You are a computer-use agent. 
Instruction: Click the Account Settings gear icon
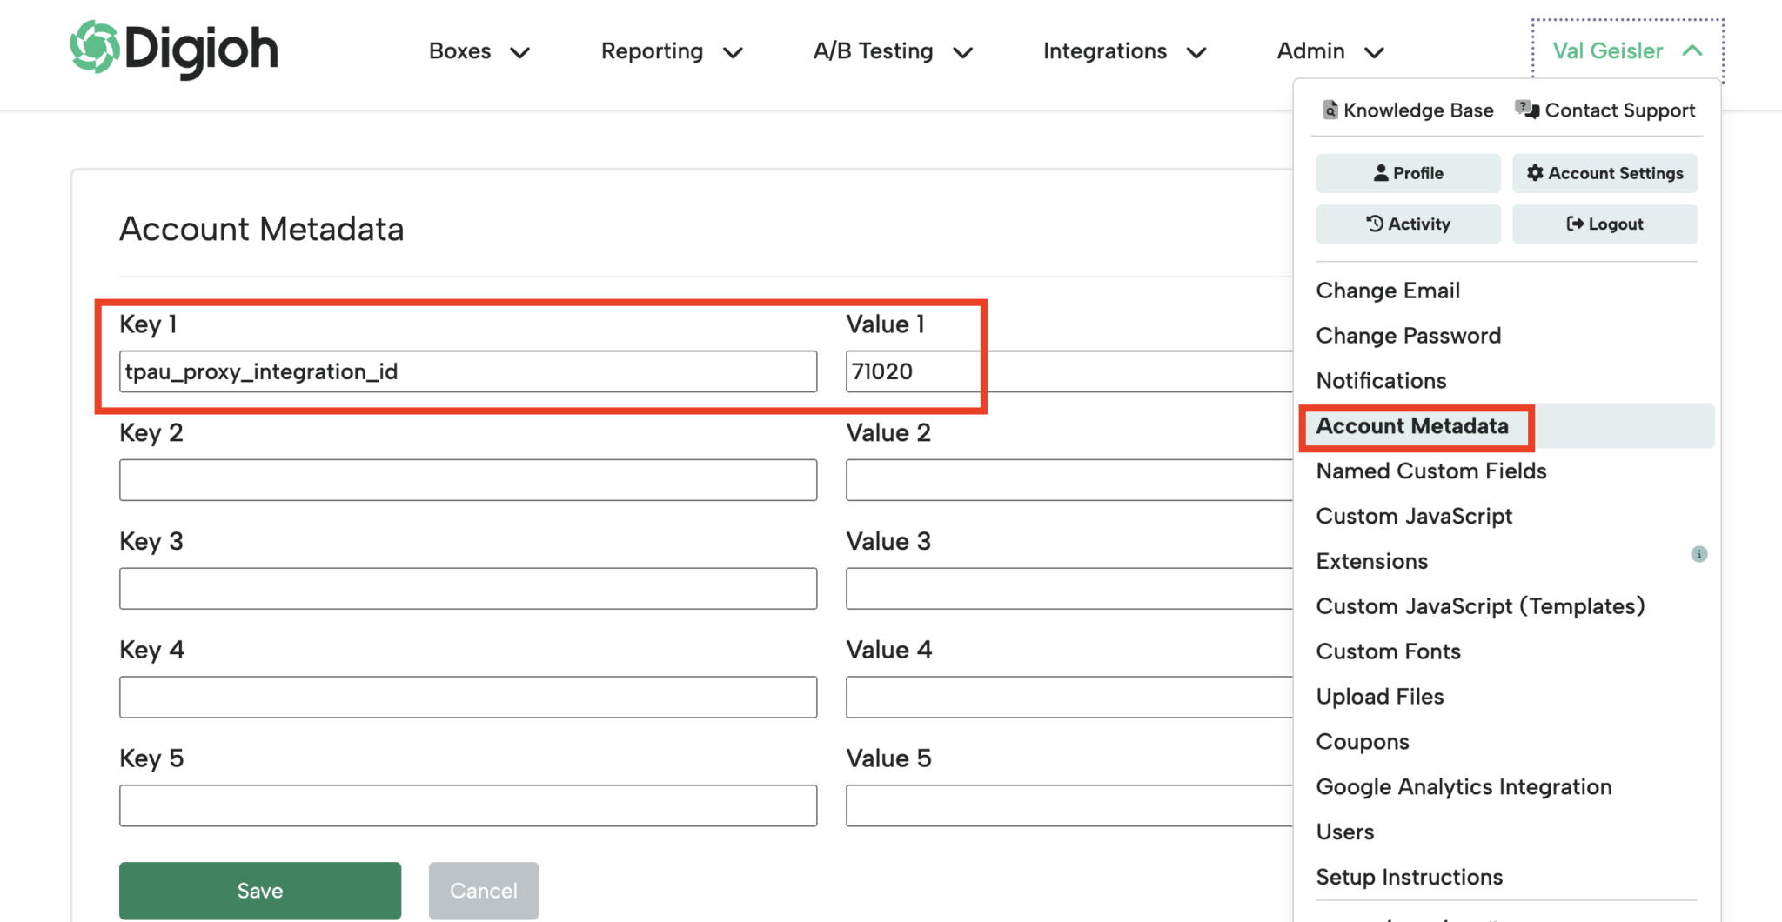point(1535,173)
